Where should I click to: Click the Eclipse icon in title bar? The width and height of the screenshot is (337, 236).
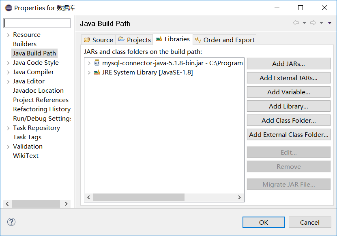click(x=9, y=8)
